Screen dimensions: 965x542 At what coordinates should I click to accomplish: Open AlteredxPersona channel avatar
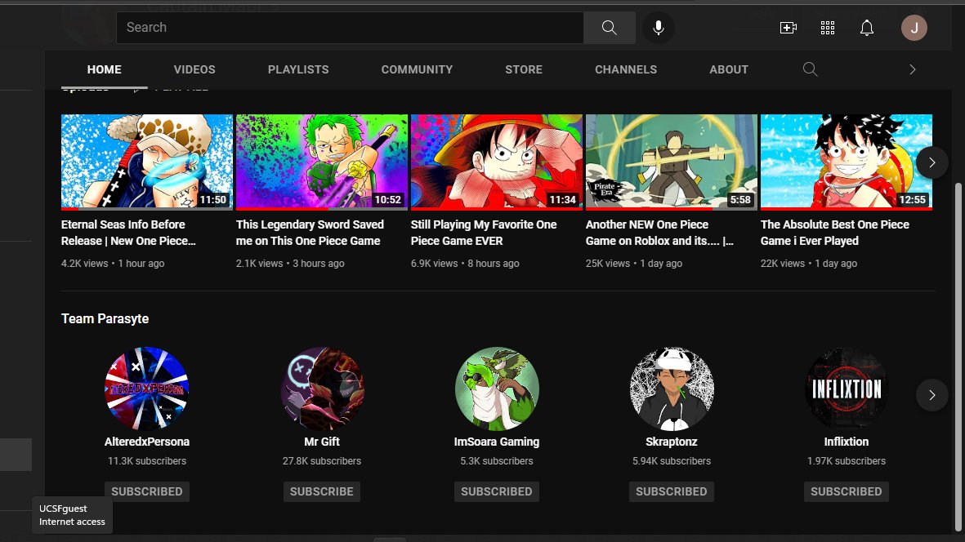[147, 389]
